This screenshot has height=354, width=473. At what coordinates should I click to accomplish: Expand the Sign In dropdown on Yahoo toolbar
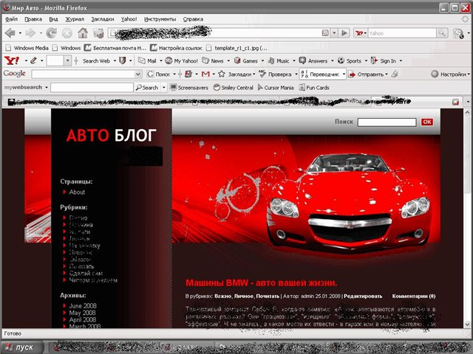coord(387,60)
